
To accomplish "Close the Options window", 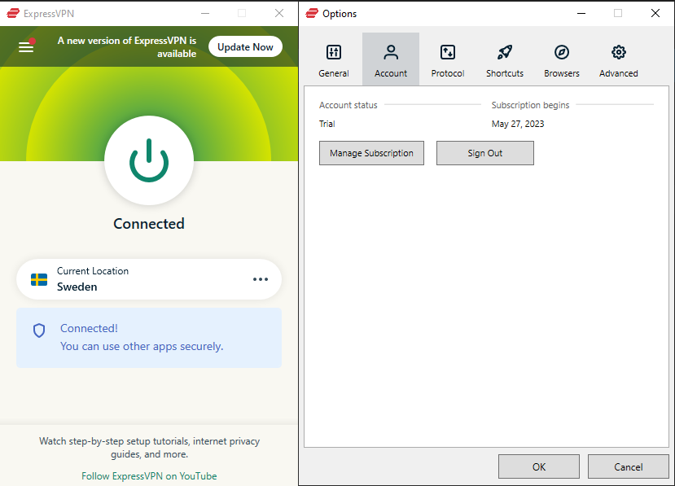I will tap(655, 13).
